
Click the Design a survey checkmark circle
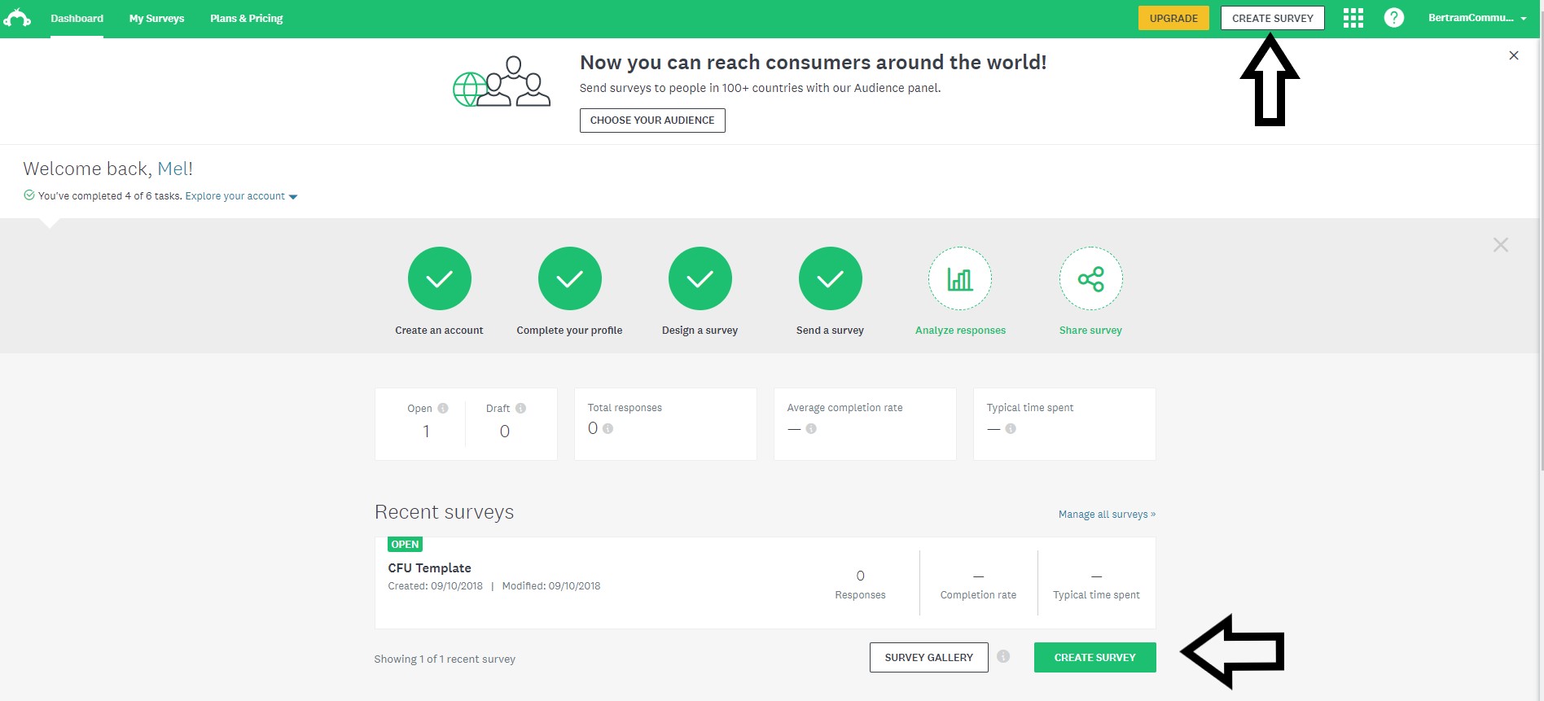pyautogui.click(x=700, y=279)
